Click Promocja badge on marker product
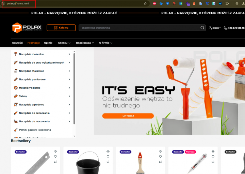Image resolution: width=245 pixels, height=174 pixels. pyautogui.click(x=190, y=152)
